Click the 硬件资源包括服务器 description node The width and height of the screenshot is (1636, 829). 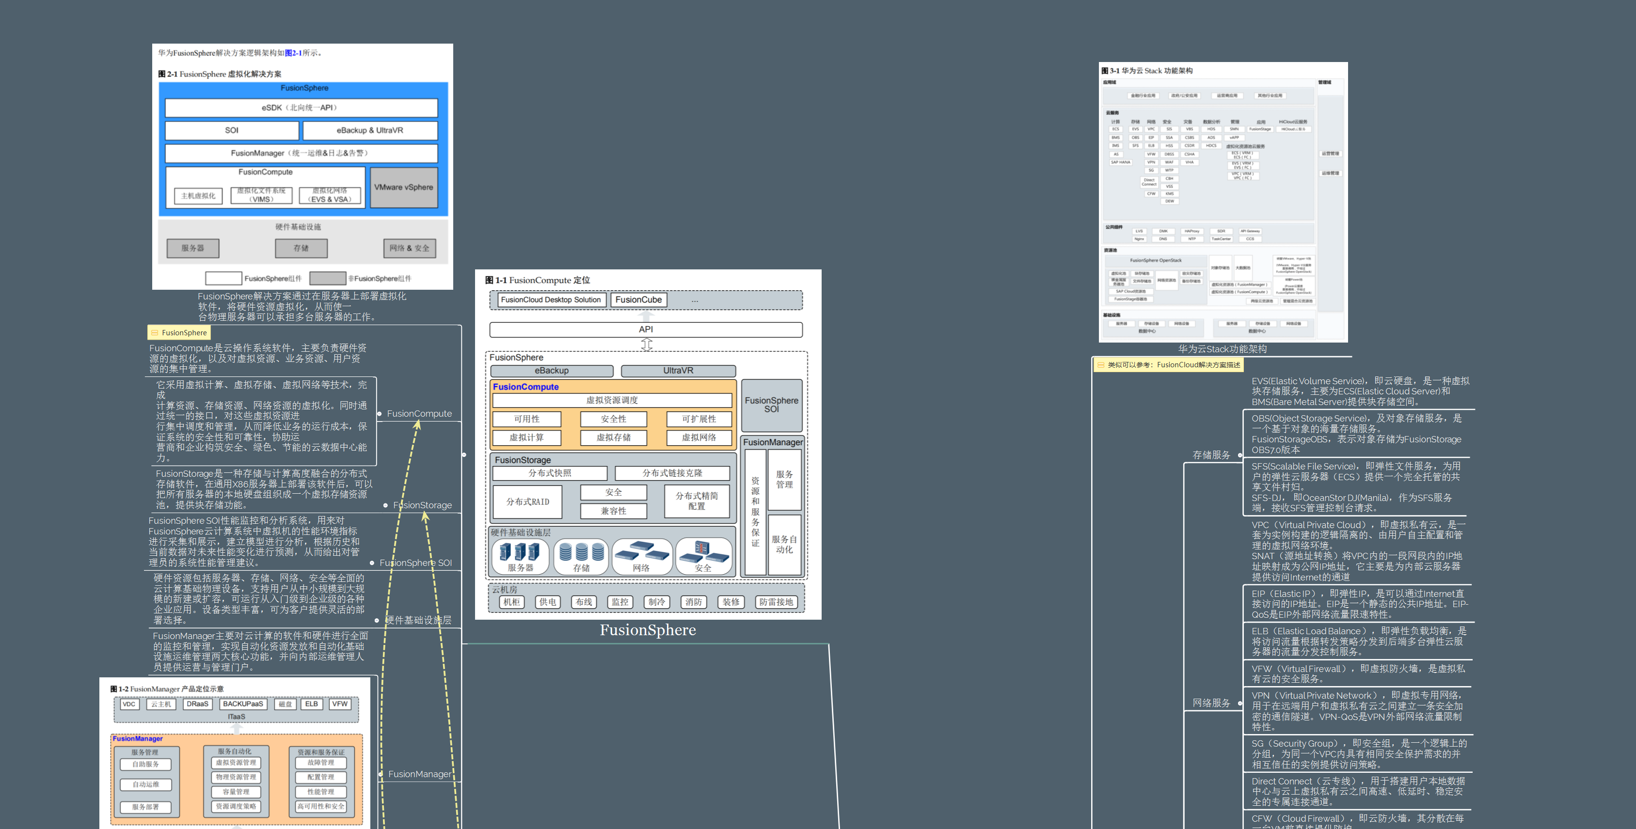259,599
